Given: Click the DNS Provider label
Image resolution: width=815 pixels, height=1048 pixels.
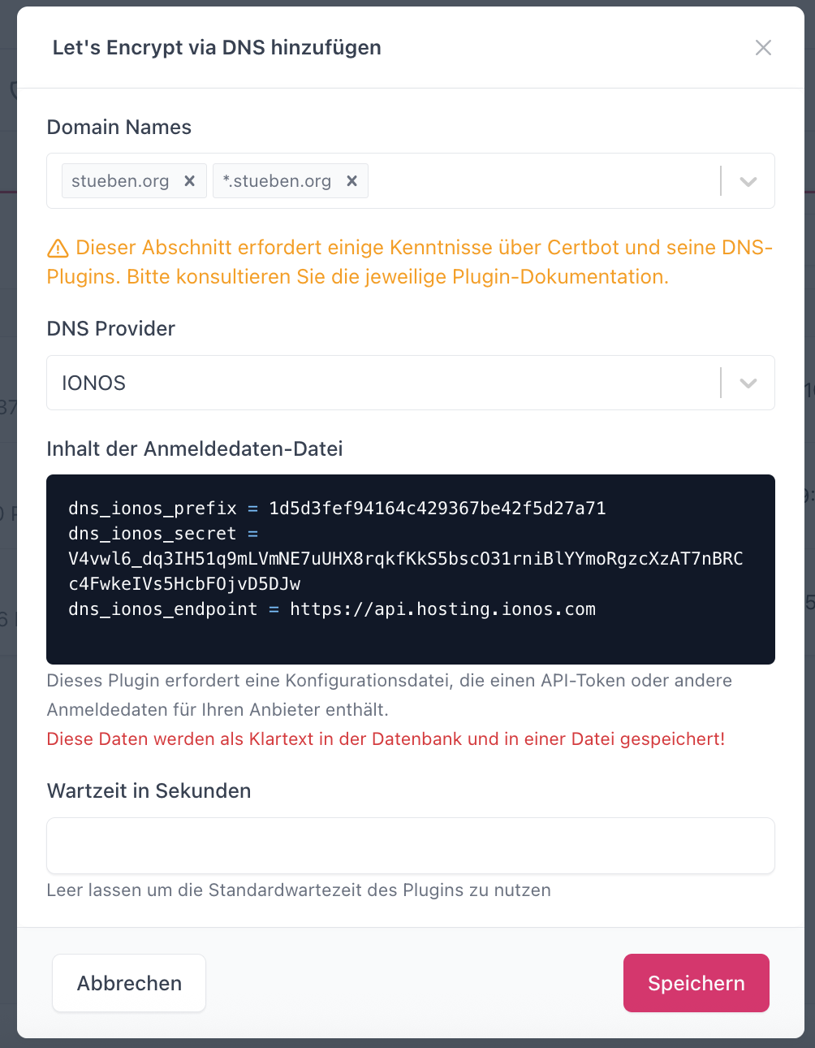Looking at the screenshot, I should (110, 329).
